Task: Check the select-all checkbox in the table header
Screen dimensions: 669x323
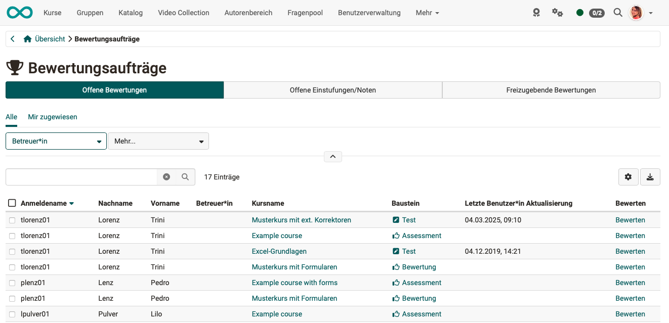Action: 12,203
